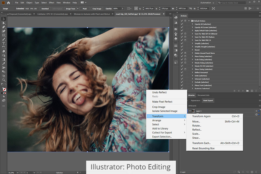
Task: Open the zoom level dropdown
Action: coord(17,173)
